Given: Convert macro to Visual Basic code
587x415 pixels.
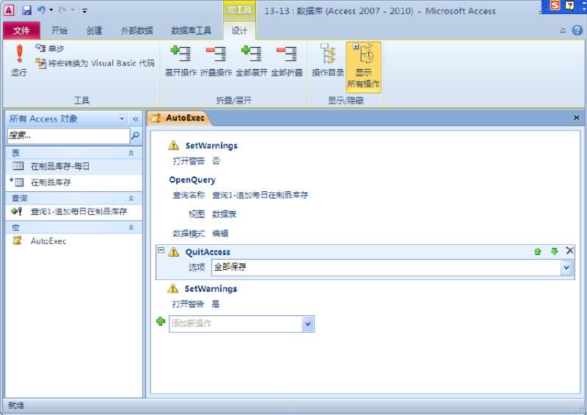Looking at the screenshot, I should 95,63.
